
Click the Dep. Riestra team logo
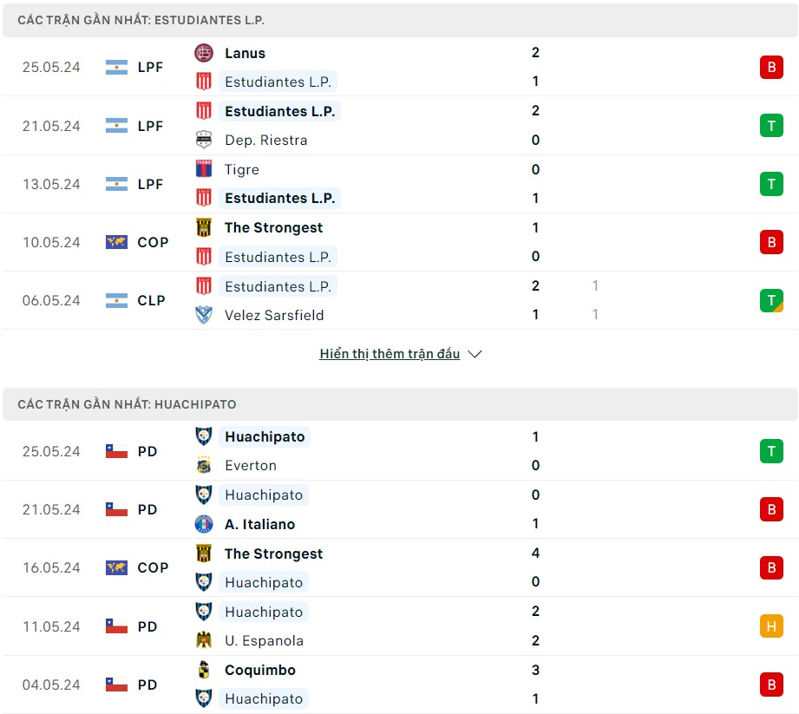tap(204, 140)
